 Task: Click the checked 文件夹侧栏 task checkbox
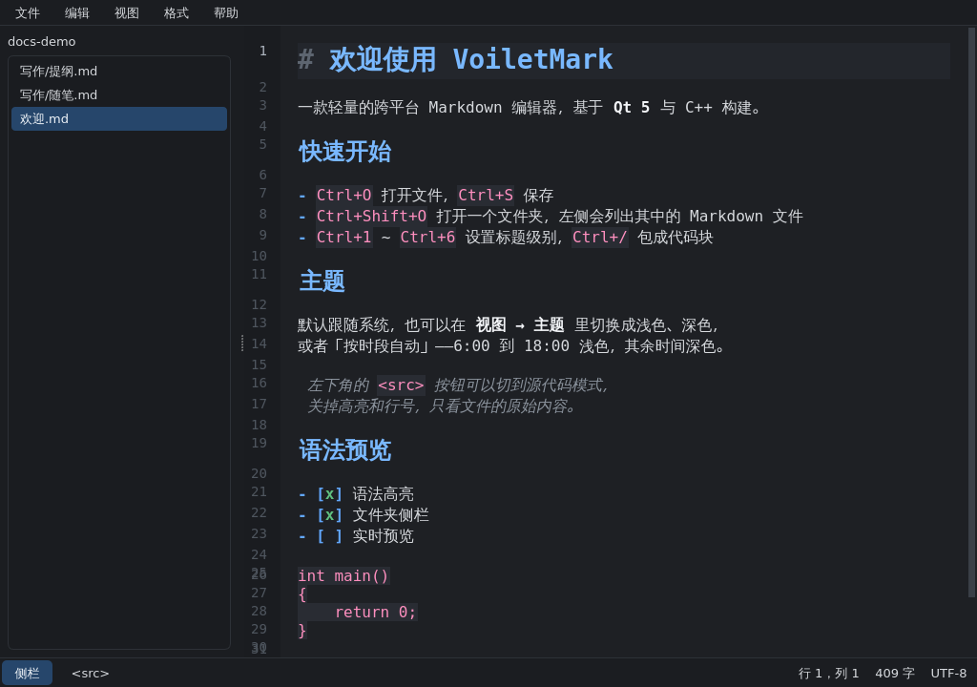[x=329, y=515]
